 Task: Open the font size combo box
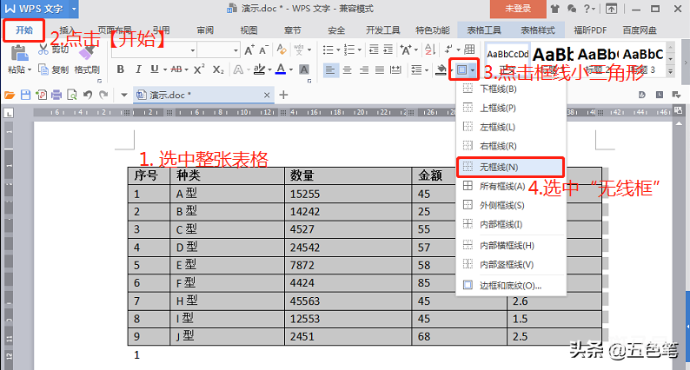pyautogui.click(x=218, y=50)
